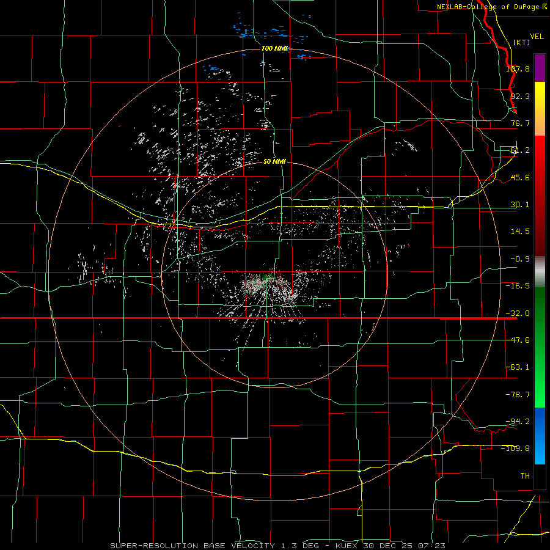Click the yellow-orange segment of velocity color bar
550x550 pixels.
pyautogui.click(x=540, y=109)
